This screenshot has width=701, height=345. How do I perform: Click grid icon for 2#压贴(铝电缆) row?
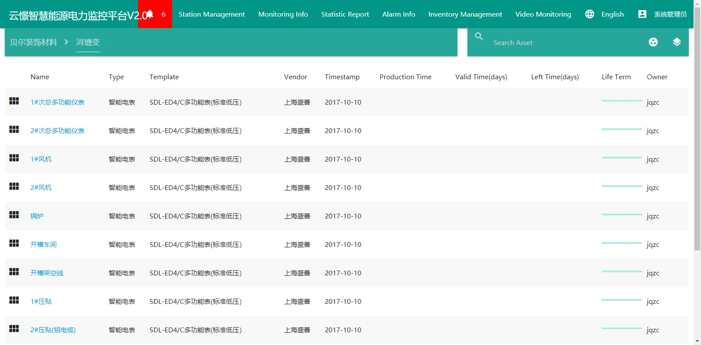[14, 329]
